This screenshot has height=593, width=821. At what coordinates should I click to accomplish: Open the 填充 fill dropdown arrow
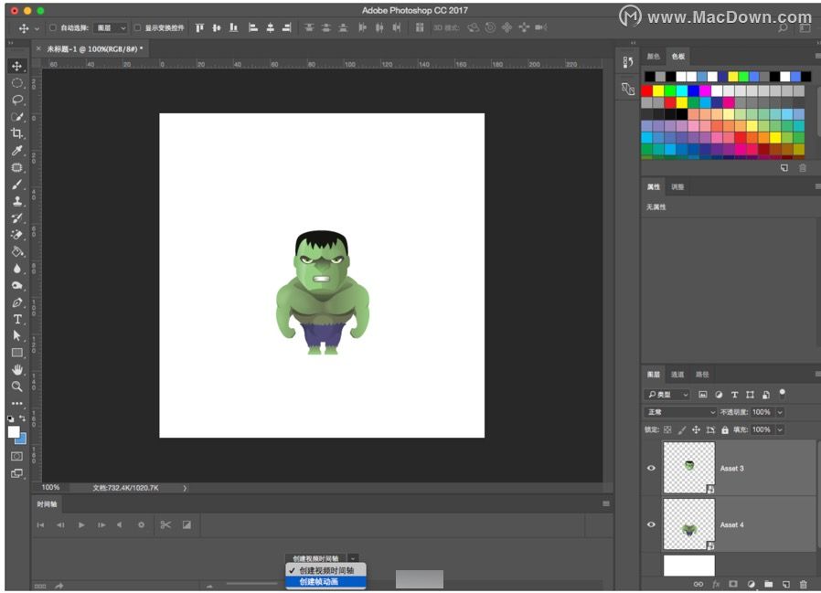coord(780,429)
